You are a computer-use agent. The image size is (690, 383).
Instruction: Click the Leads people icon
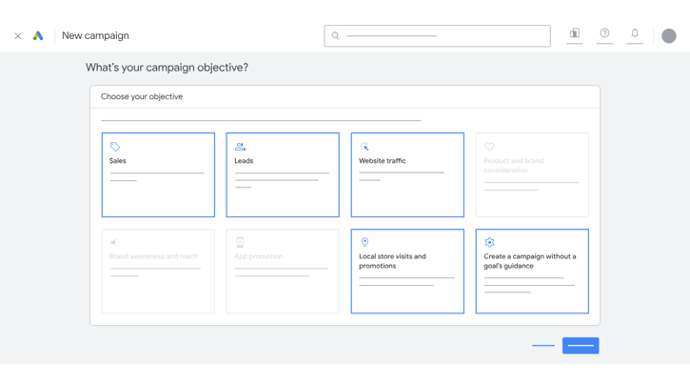[x=240, y=147]
